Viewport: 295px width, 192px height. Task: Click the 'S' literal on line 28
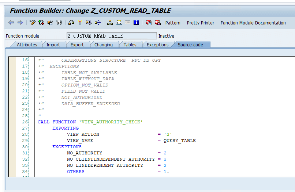(168, 134)
